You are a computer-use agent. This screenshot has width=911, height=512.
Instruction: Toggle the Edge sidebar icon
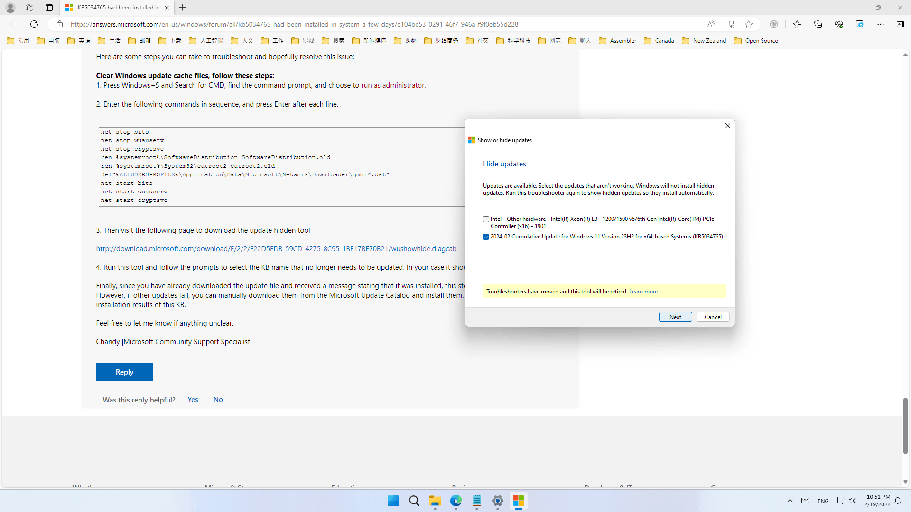click(x=900, y=24)
